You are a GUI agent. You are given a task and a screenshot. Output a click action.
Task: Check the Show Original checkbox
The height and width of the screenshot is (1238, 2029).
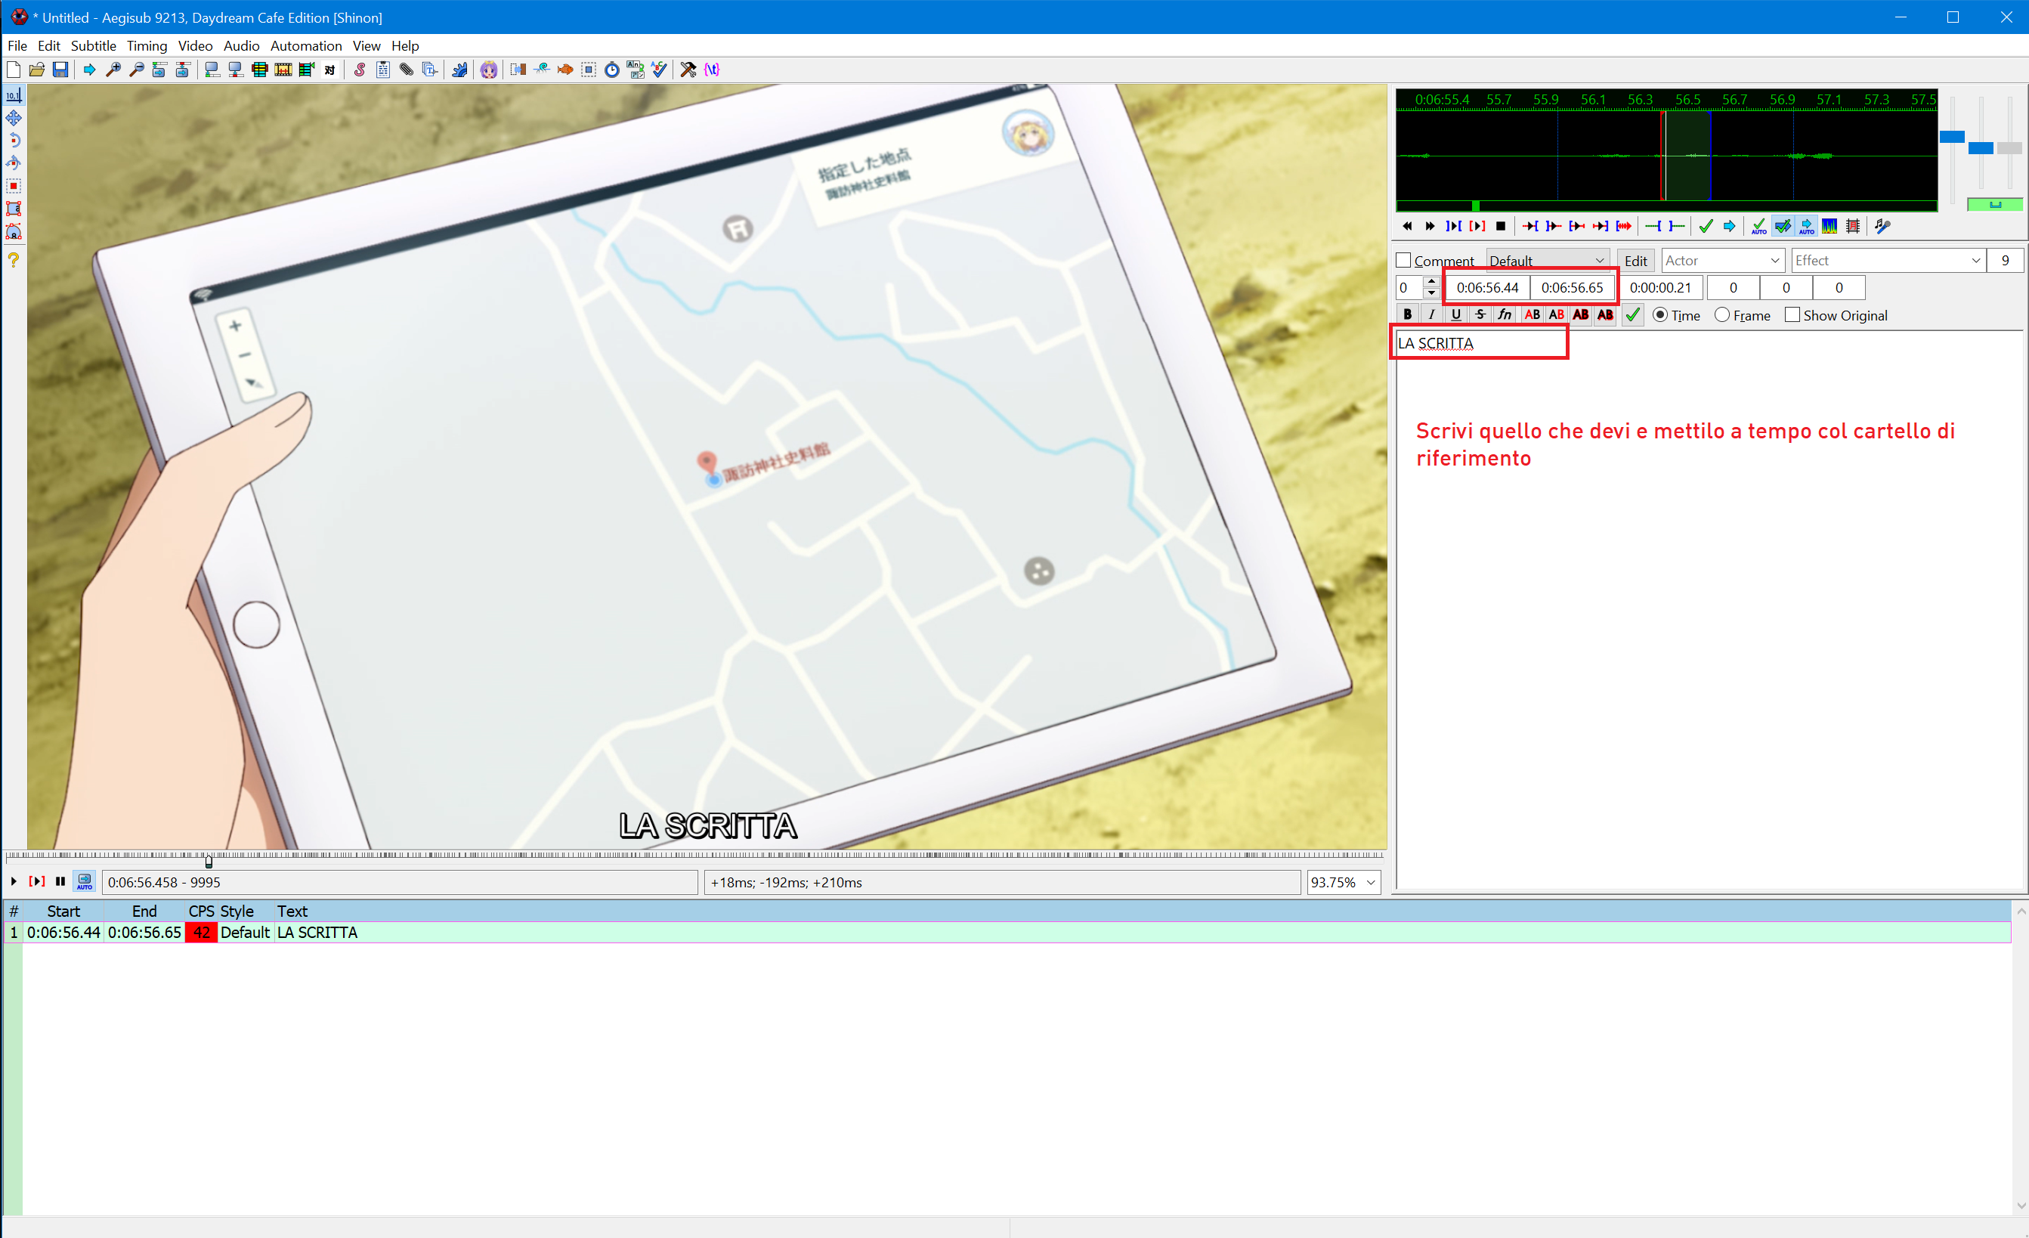coord(1792,314)
